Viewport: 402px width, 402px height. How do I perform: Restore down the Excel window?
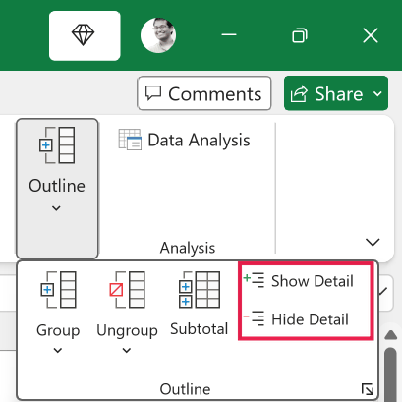300,35
